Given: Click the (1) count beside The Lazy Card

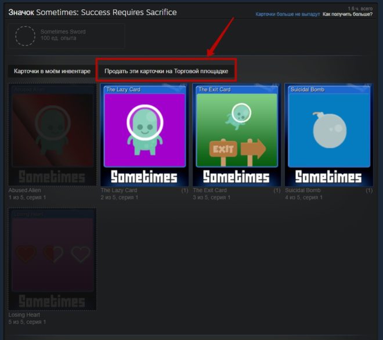Looking at the screenshot, I should (x=185, y=190).
